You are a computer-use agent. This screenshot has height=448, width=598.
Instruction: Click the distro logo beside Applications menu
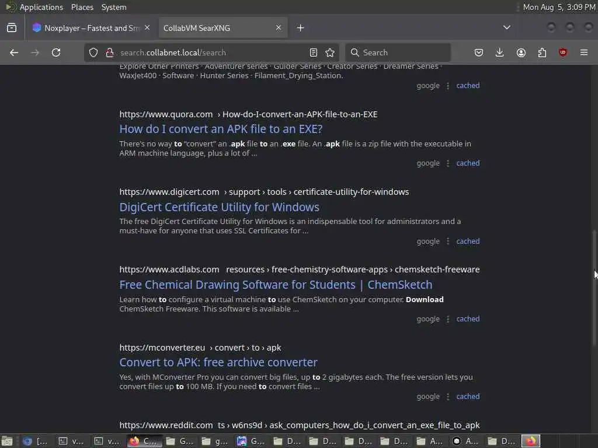coord(11,7)
